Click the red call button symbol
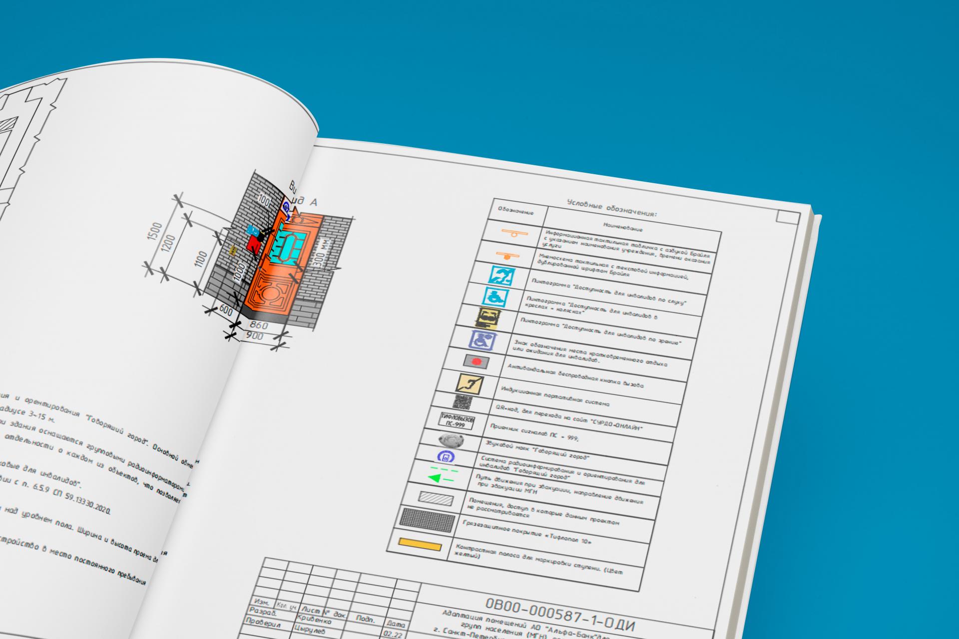This screenshot has width=959, height=639. [476, 361]
